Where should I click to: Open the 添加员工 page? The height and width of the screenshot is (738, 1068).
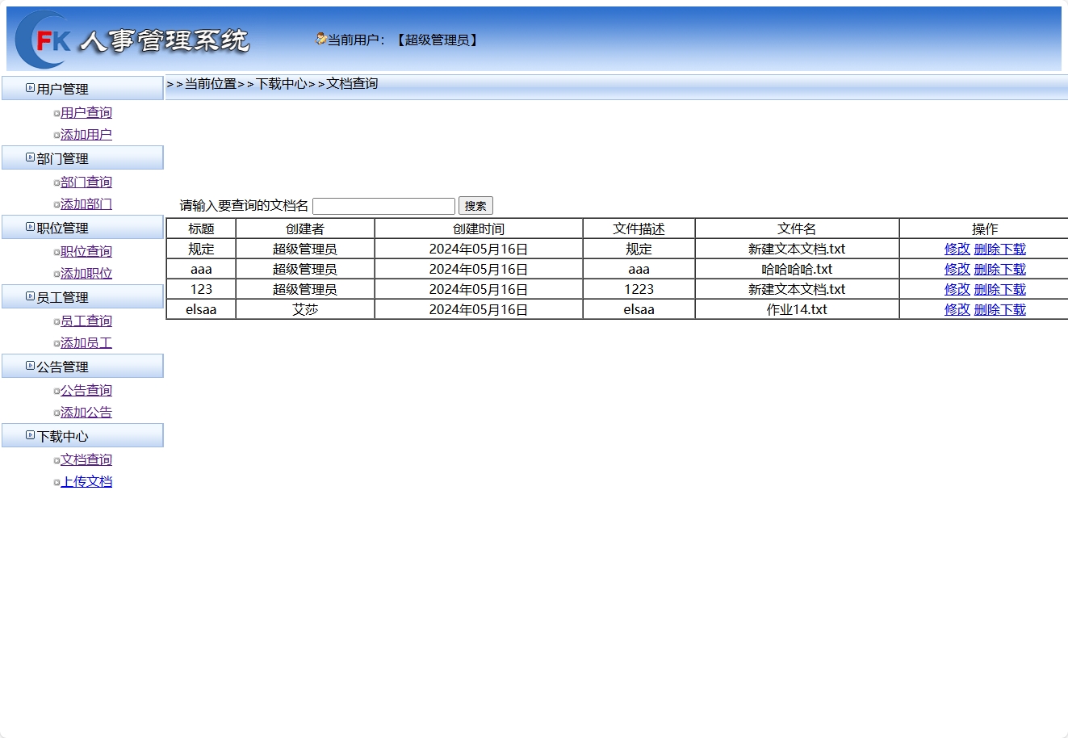pos(86,343)
